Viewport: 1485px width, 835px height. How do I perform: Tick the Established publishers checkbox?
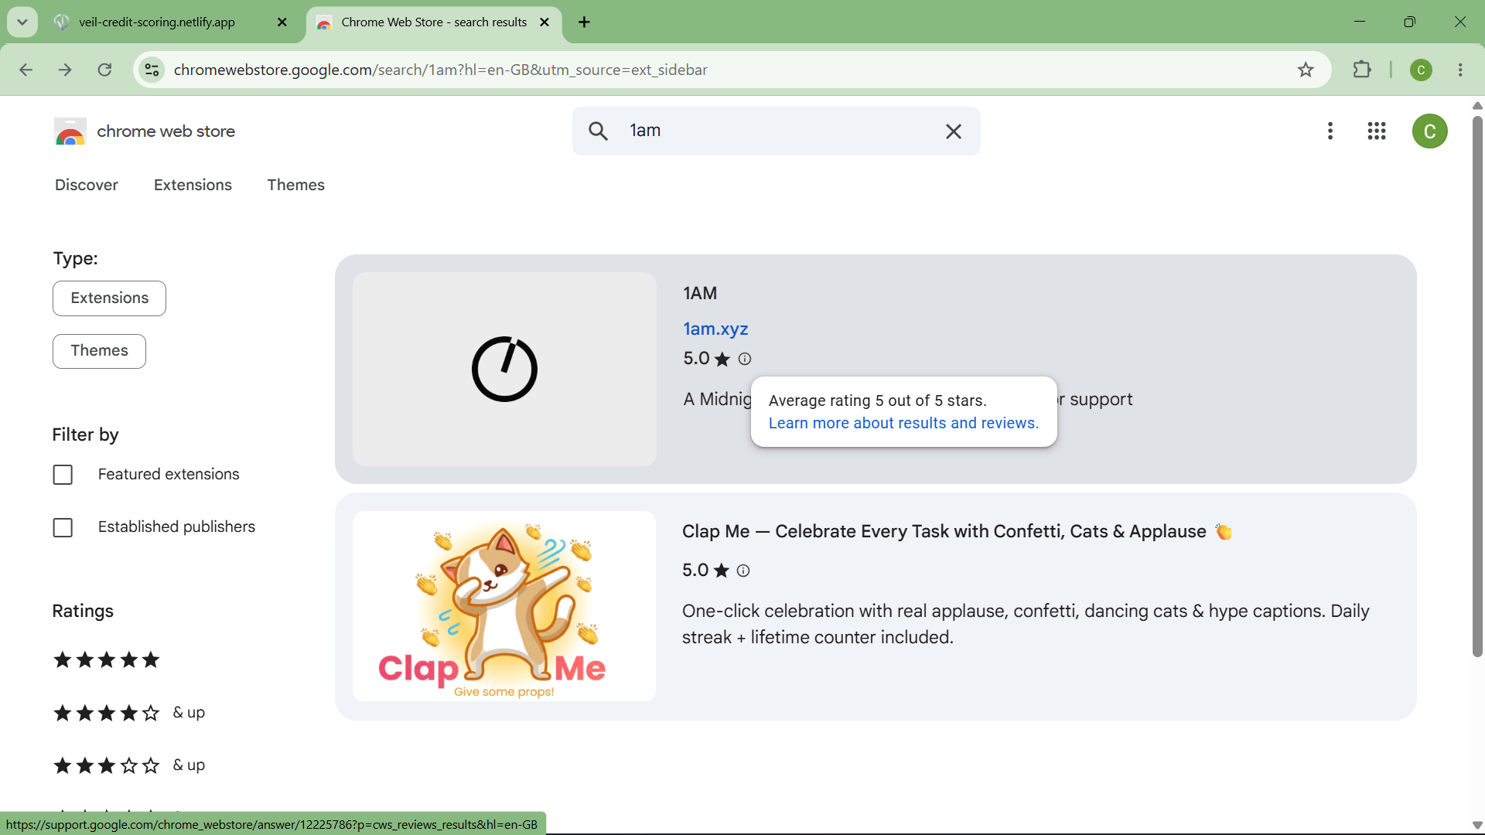pyautogui.click(x=63, y=528)
